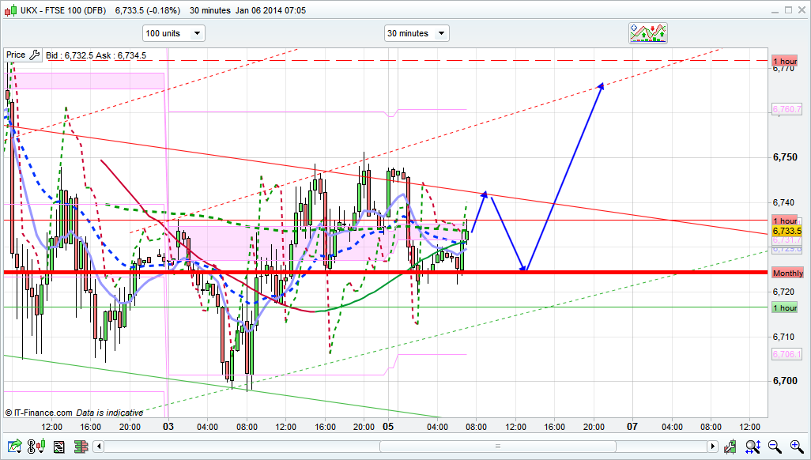Click the current price 6,733.5 axis tag
The height and width of the screenshot is (460, 811).
coord(786,231)
